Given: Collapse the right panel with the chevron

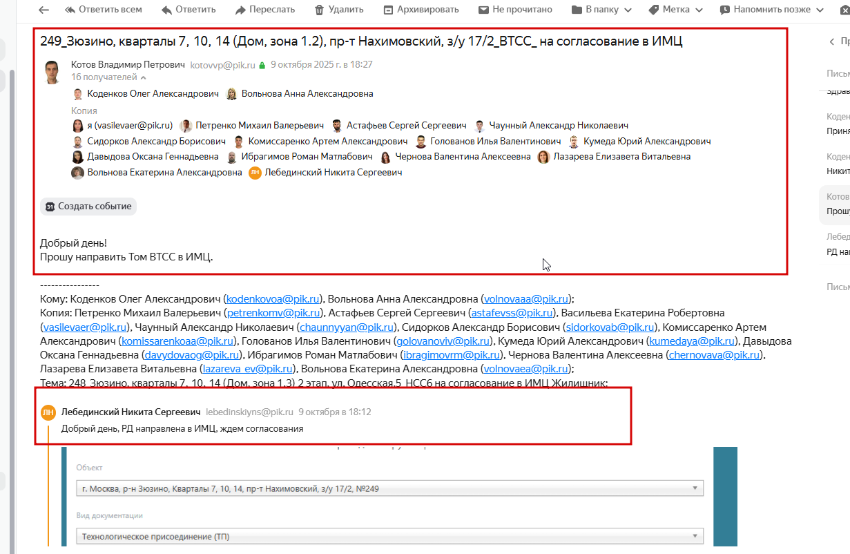Looking at the screenshot, I should (x=831, y=42).
